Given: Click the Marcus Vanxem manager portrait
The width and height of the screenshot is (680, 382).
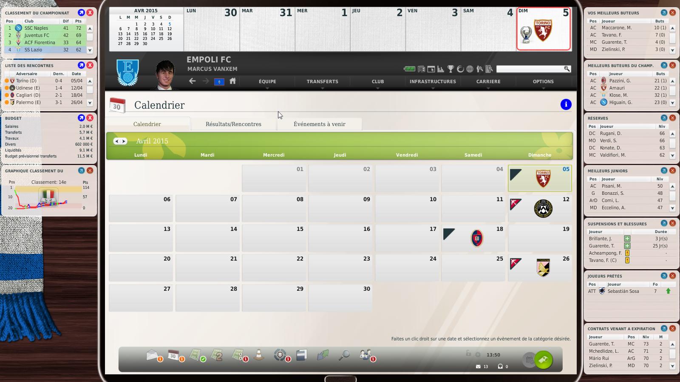Looking at the screenshot, I should click(165, 75).
